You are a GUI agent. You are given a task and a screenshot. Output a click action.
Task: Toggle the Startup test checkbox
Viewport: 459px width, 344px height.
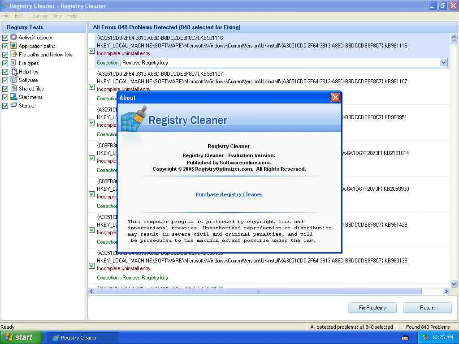(5, 106)
